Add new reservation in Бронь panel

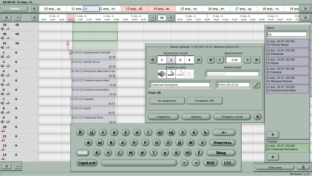[x=273, y=135]
